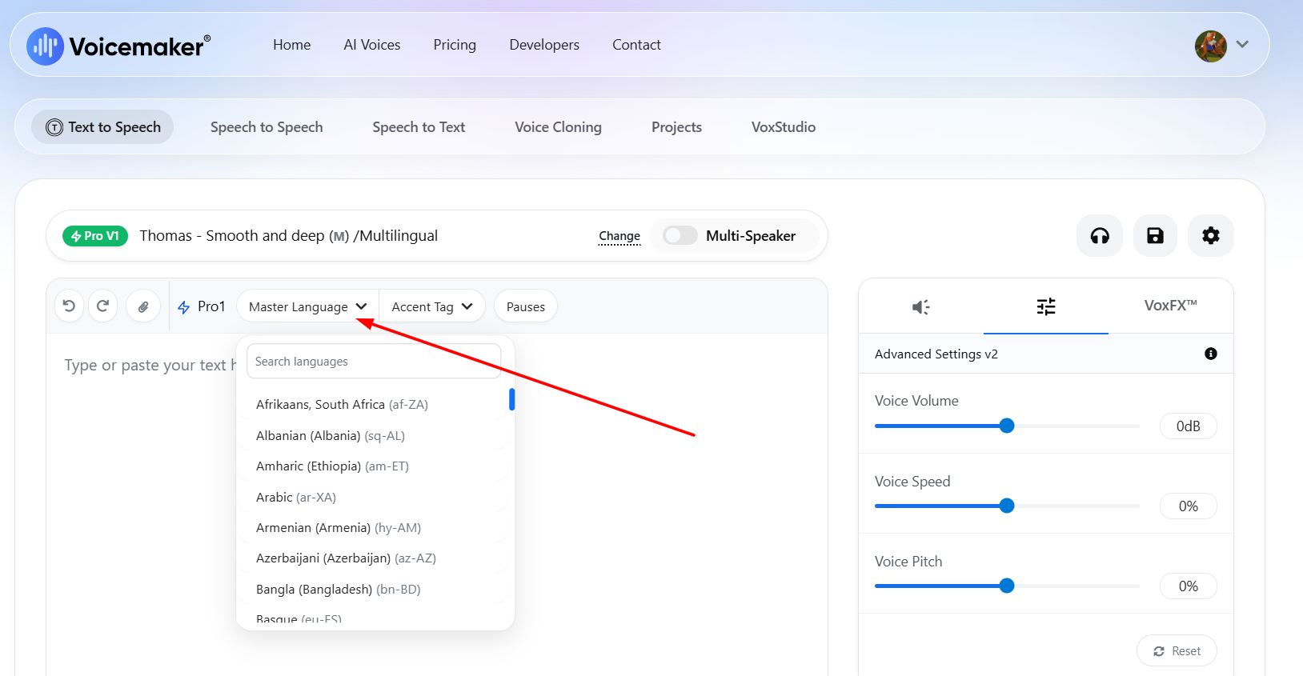Switch to the sliders advanced settings tab
The height and width of the screenshot is (676, 1303).
click(1046, 306)
